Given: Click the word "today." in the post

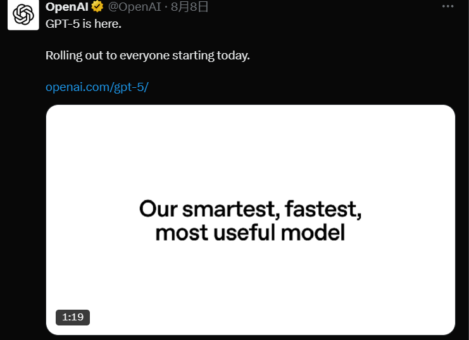Looking at the screenshot, I should coord(234,56).
